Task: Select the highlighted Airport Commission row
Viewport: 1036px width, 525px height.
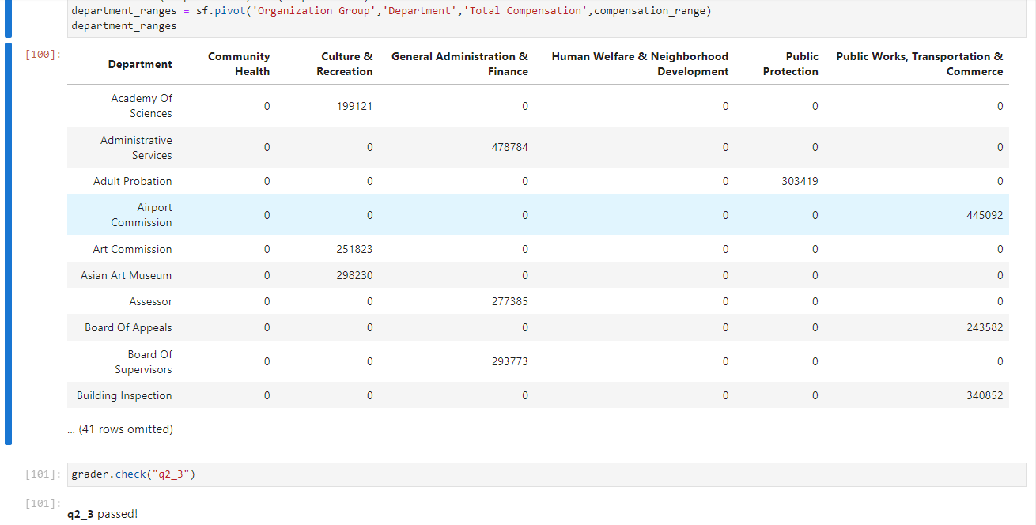Action: pos(142,214)
